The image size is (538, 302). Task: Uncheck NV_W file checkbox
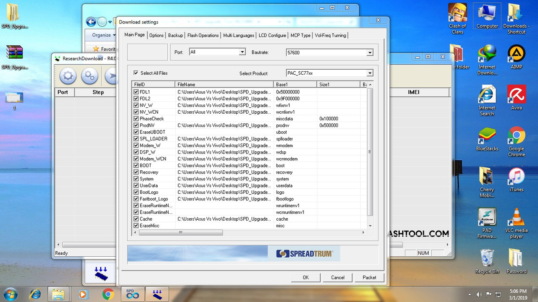136,105
